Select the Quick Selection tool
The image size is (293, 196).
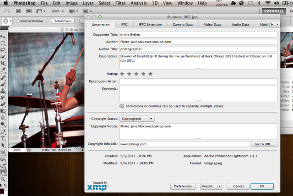[3, 56]
